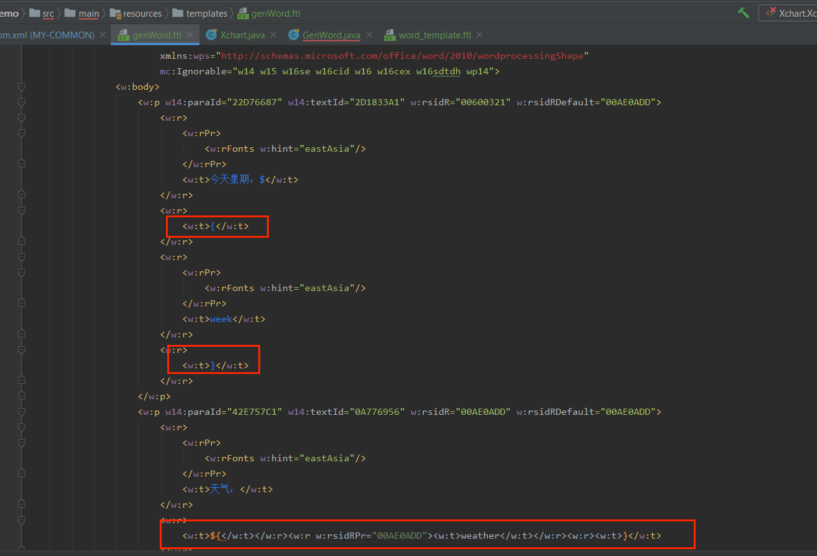Click the green build hammer icon
This screenshot has width=817, height=556.
click(x=743, y=12)
